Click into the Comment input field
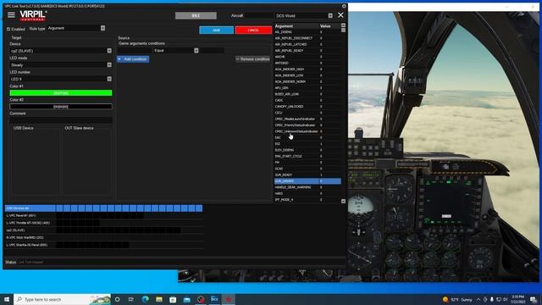The image size is (542, 305). (x=61, y=120)
